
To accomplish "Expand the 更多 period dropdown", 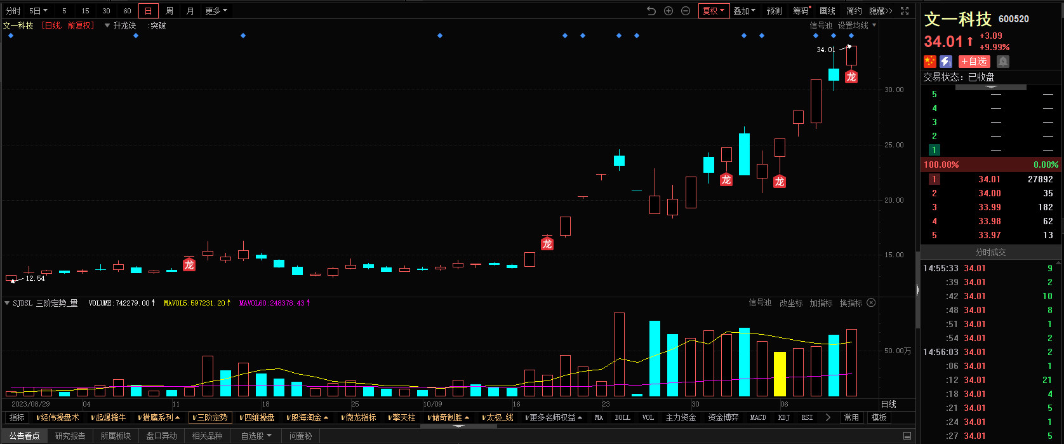I will pyautogui.click(x=216, y=11).
